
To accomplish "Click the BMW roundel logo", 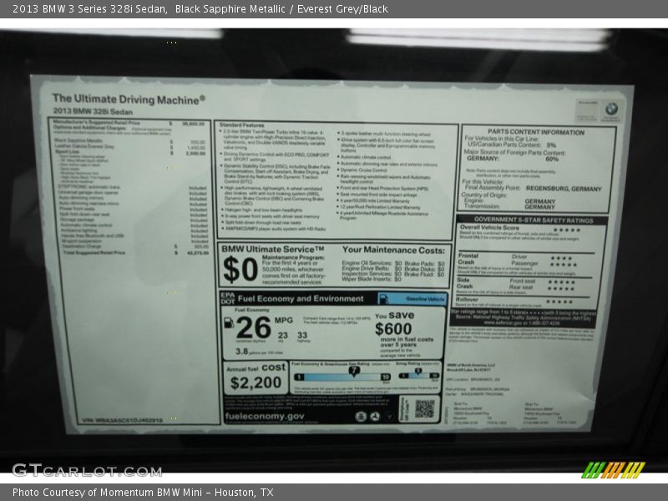I will click(x=610, y=109).
